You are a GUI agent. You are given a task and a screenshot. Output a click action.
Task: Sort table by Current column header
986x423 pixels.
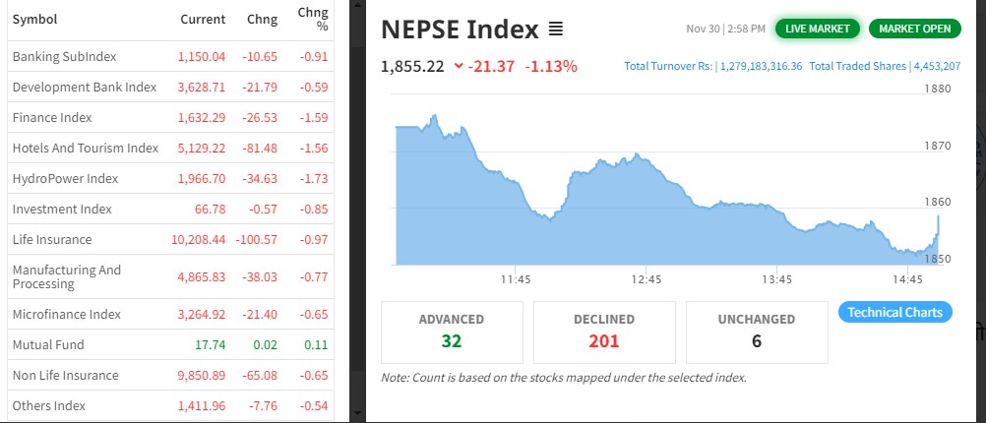pos(203,20)
